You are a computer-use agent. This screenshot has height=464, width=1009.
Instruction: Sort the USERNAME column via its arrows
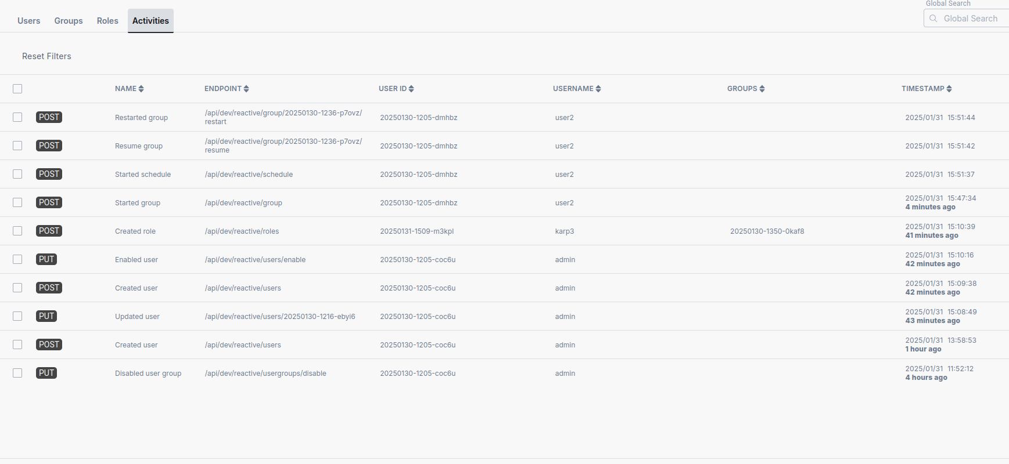(x=598, y=89)
